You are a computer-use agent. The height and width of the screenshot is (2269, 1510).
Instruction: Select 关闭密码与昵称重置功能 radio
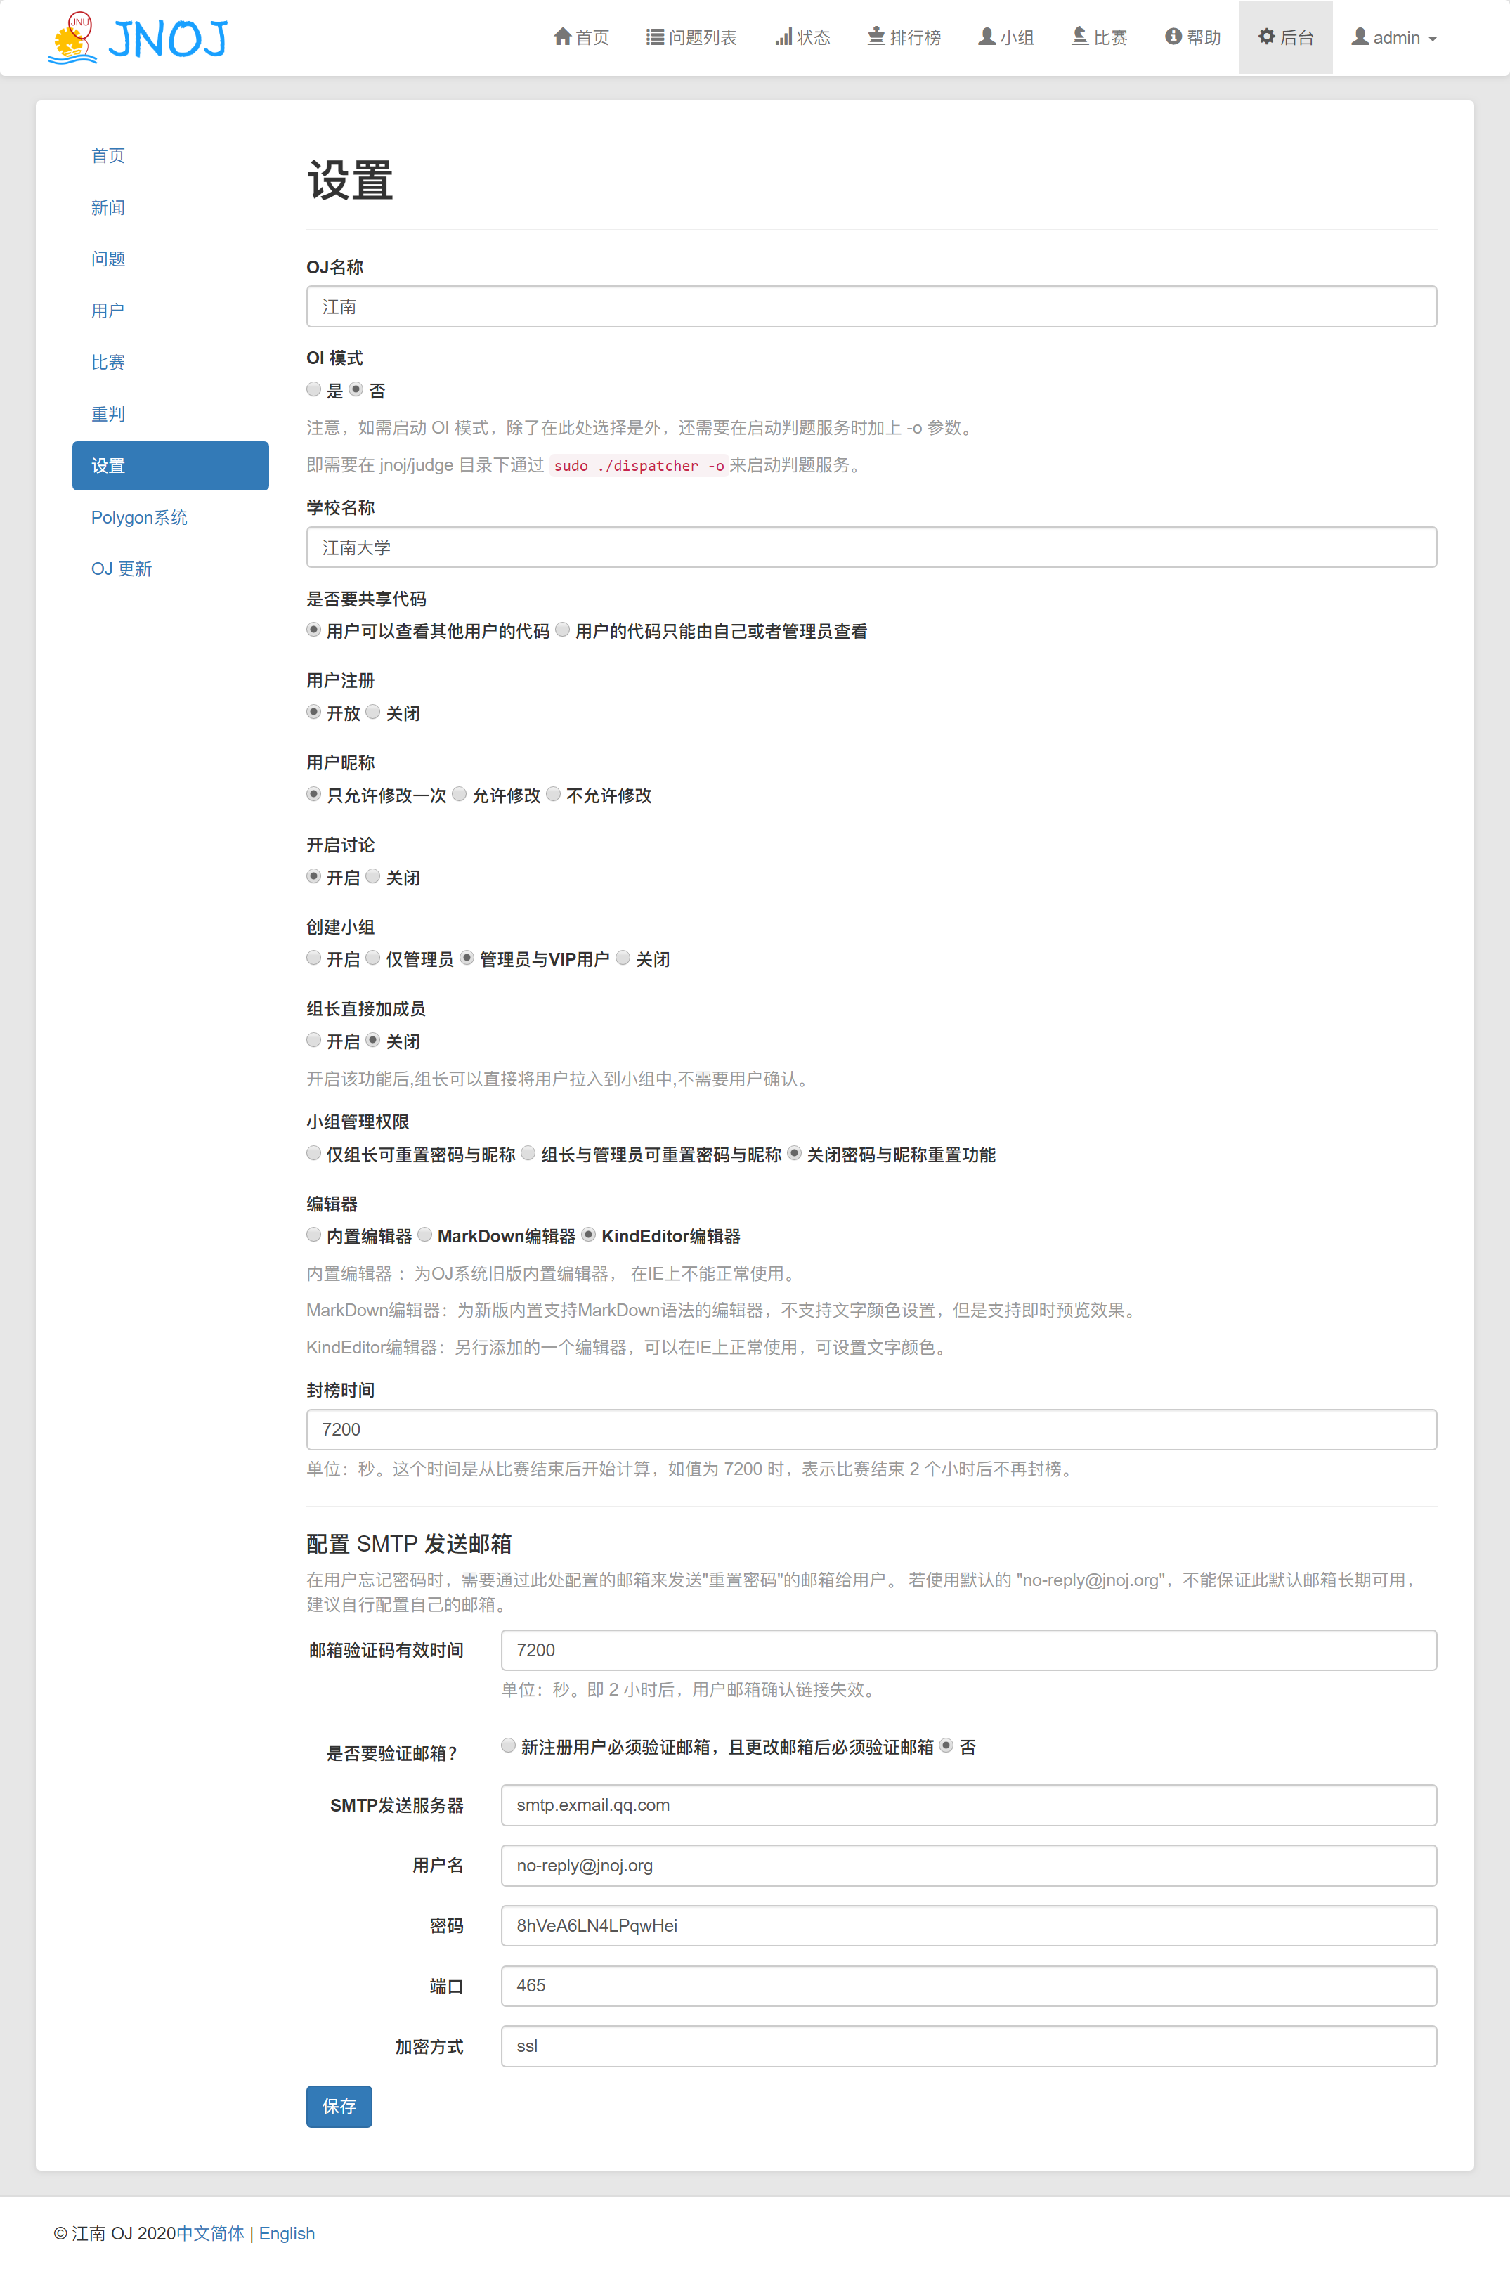click(x=795, y=1153)
